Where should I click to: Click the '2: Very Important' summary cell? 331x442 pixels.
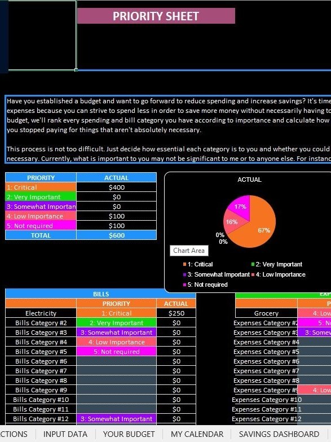click(41, 197)
